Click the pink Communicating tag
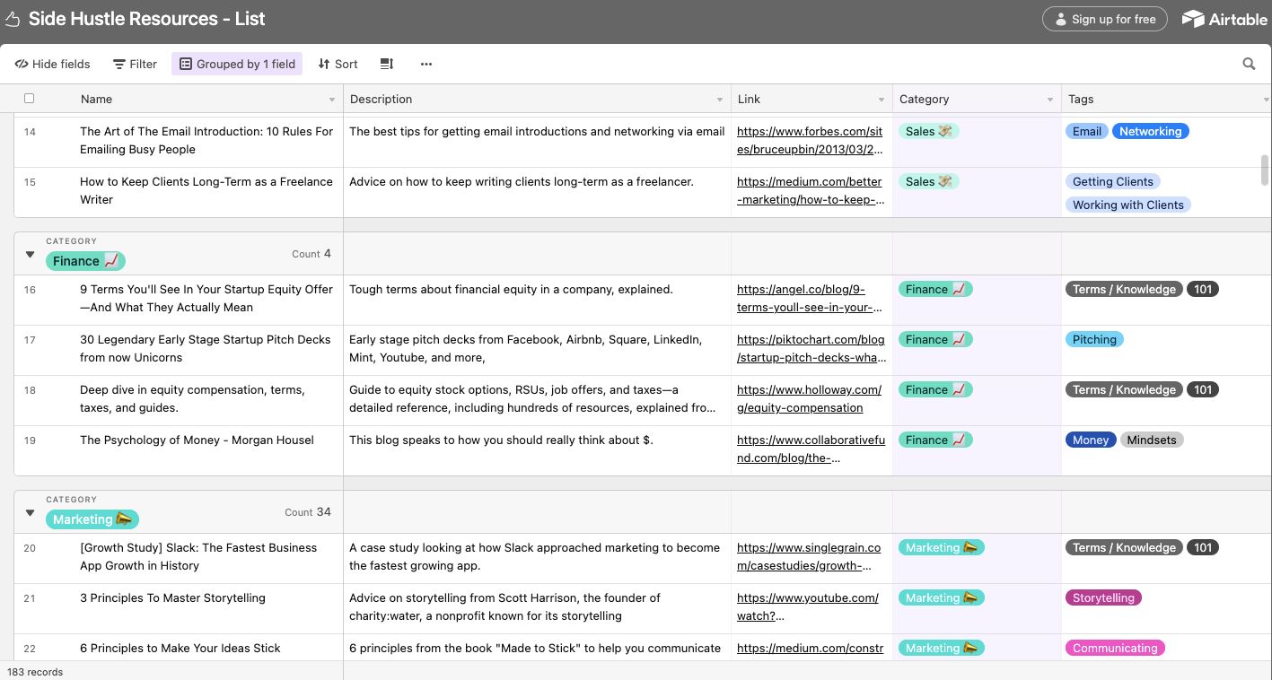 [x=1114, y=648]
